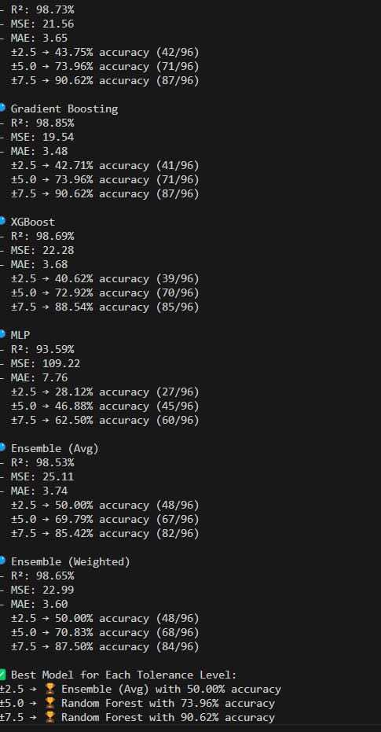Image resolution: width=381 pixels, height=732 pixels.
Task: Click the blue dot beside MLP heading
Action: pos(2,334)
